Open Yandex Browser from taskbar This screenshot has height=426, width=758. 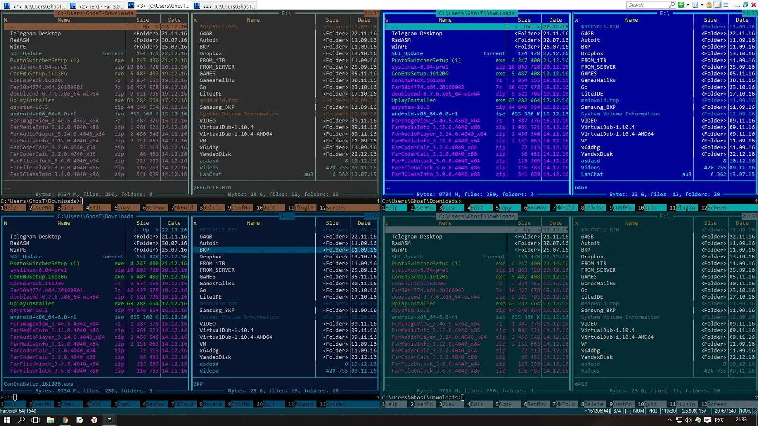pos(94,420)
